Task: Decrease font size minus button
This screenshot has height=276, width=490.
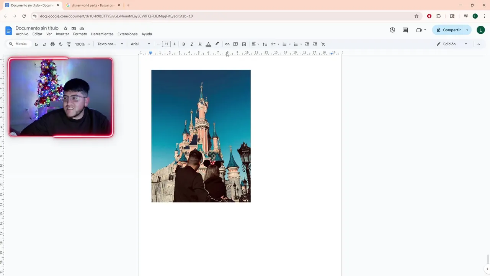Action: tap(158, 44)
